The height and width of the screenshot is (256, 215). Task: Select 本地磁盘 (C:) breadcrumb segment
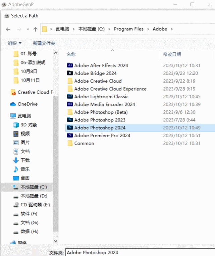[x=92, y=29]
